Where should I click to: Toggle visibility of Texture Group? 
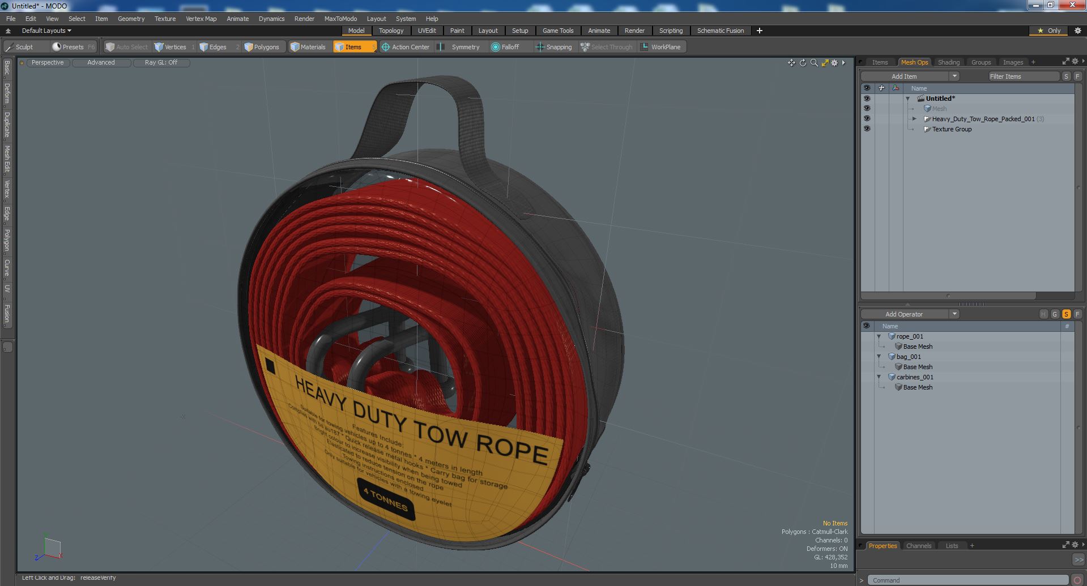pyautogui.click(x=867, y=129)
